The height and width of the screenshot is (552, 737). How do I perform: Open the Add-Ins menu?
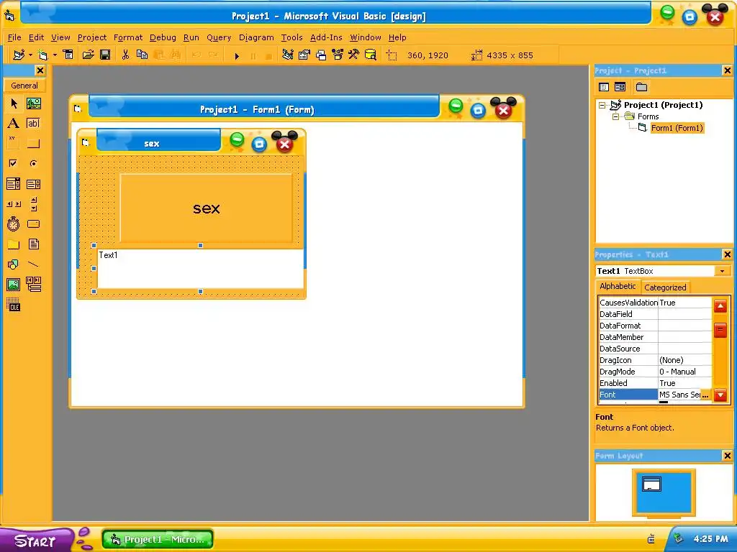click(x=326, y=37)
